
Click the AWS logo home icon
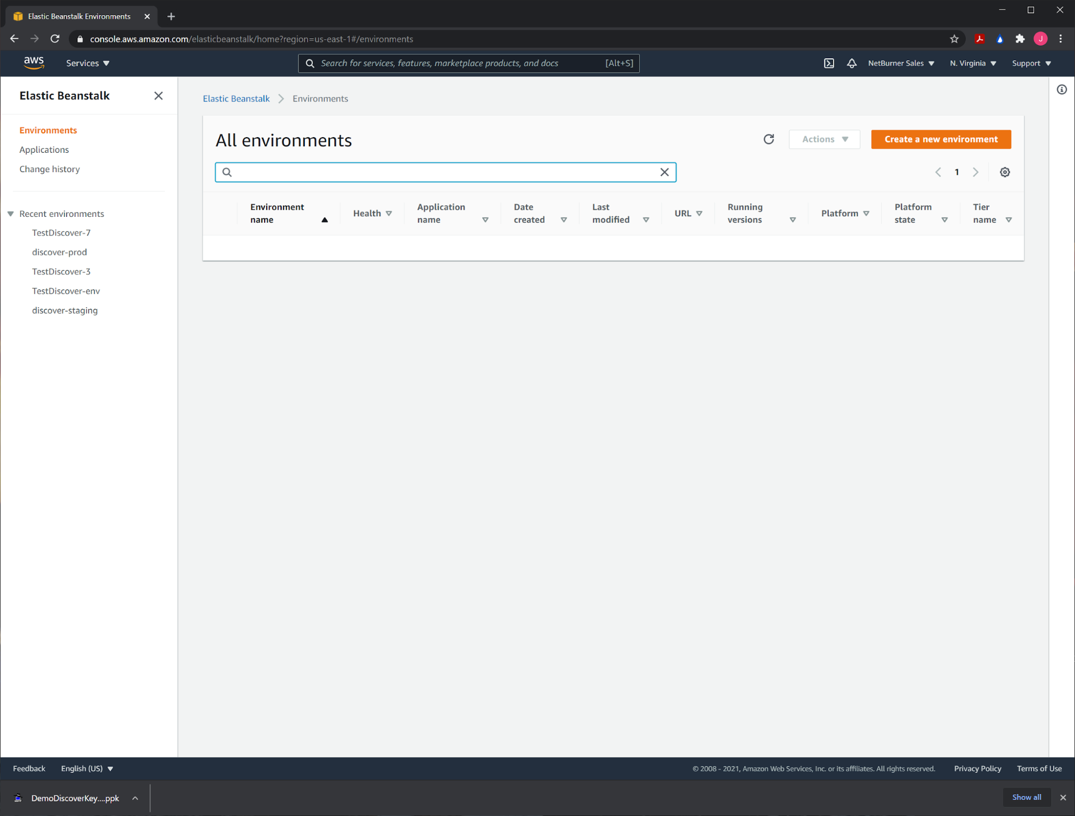[34, 63]
